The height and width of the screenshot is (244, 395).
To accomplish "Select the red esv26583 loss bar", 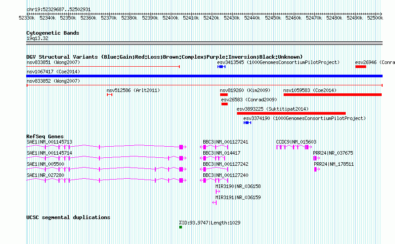I will (x=225, y=104).
